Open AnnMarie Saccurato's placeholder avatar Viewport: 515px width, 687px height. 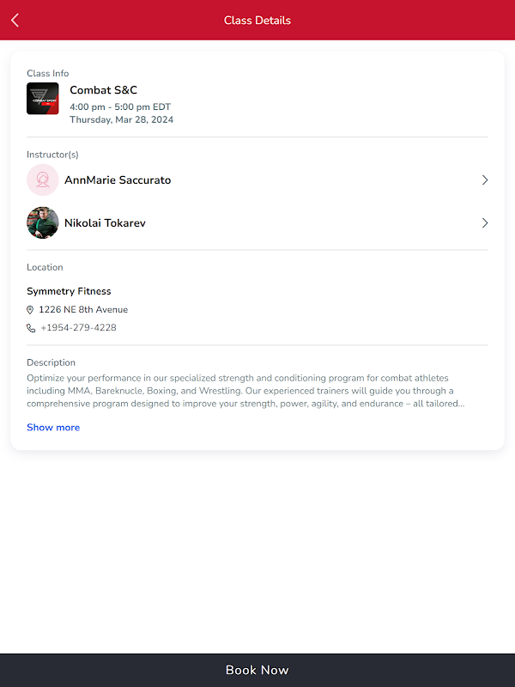42,179
